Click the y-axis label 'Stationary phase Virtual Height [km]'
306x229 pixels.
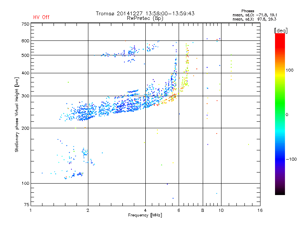tap(17, 114)
